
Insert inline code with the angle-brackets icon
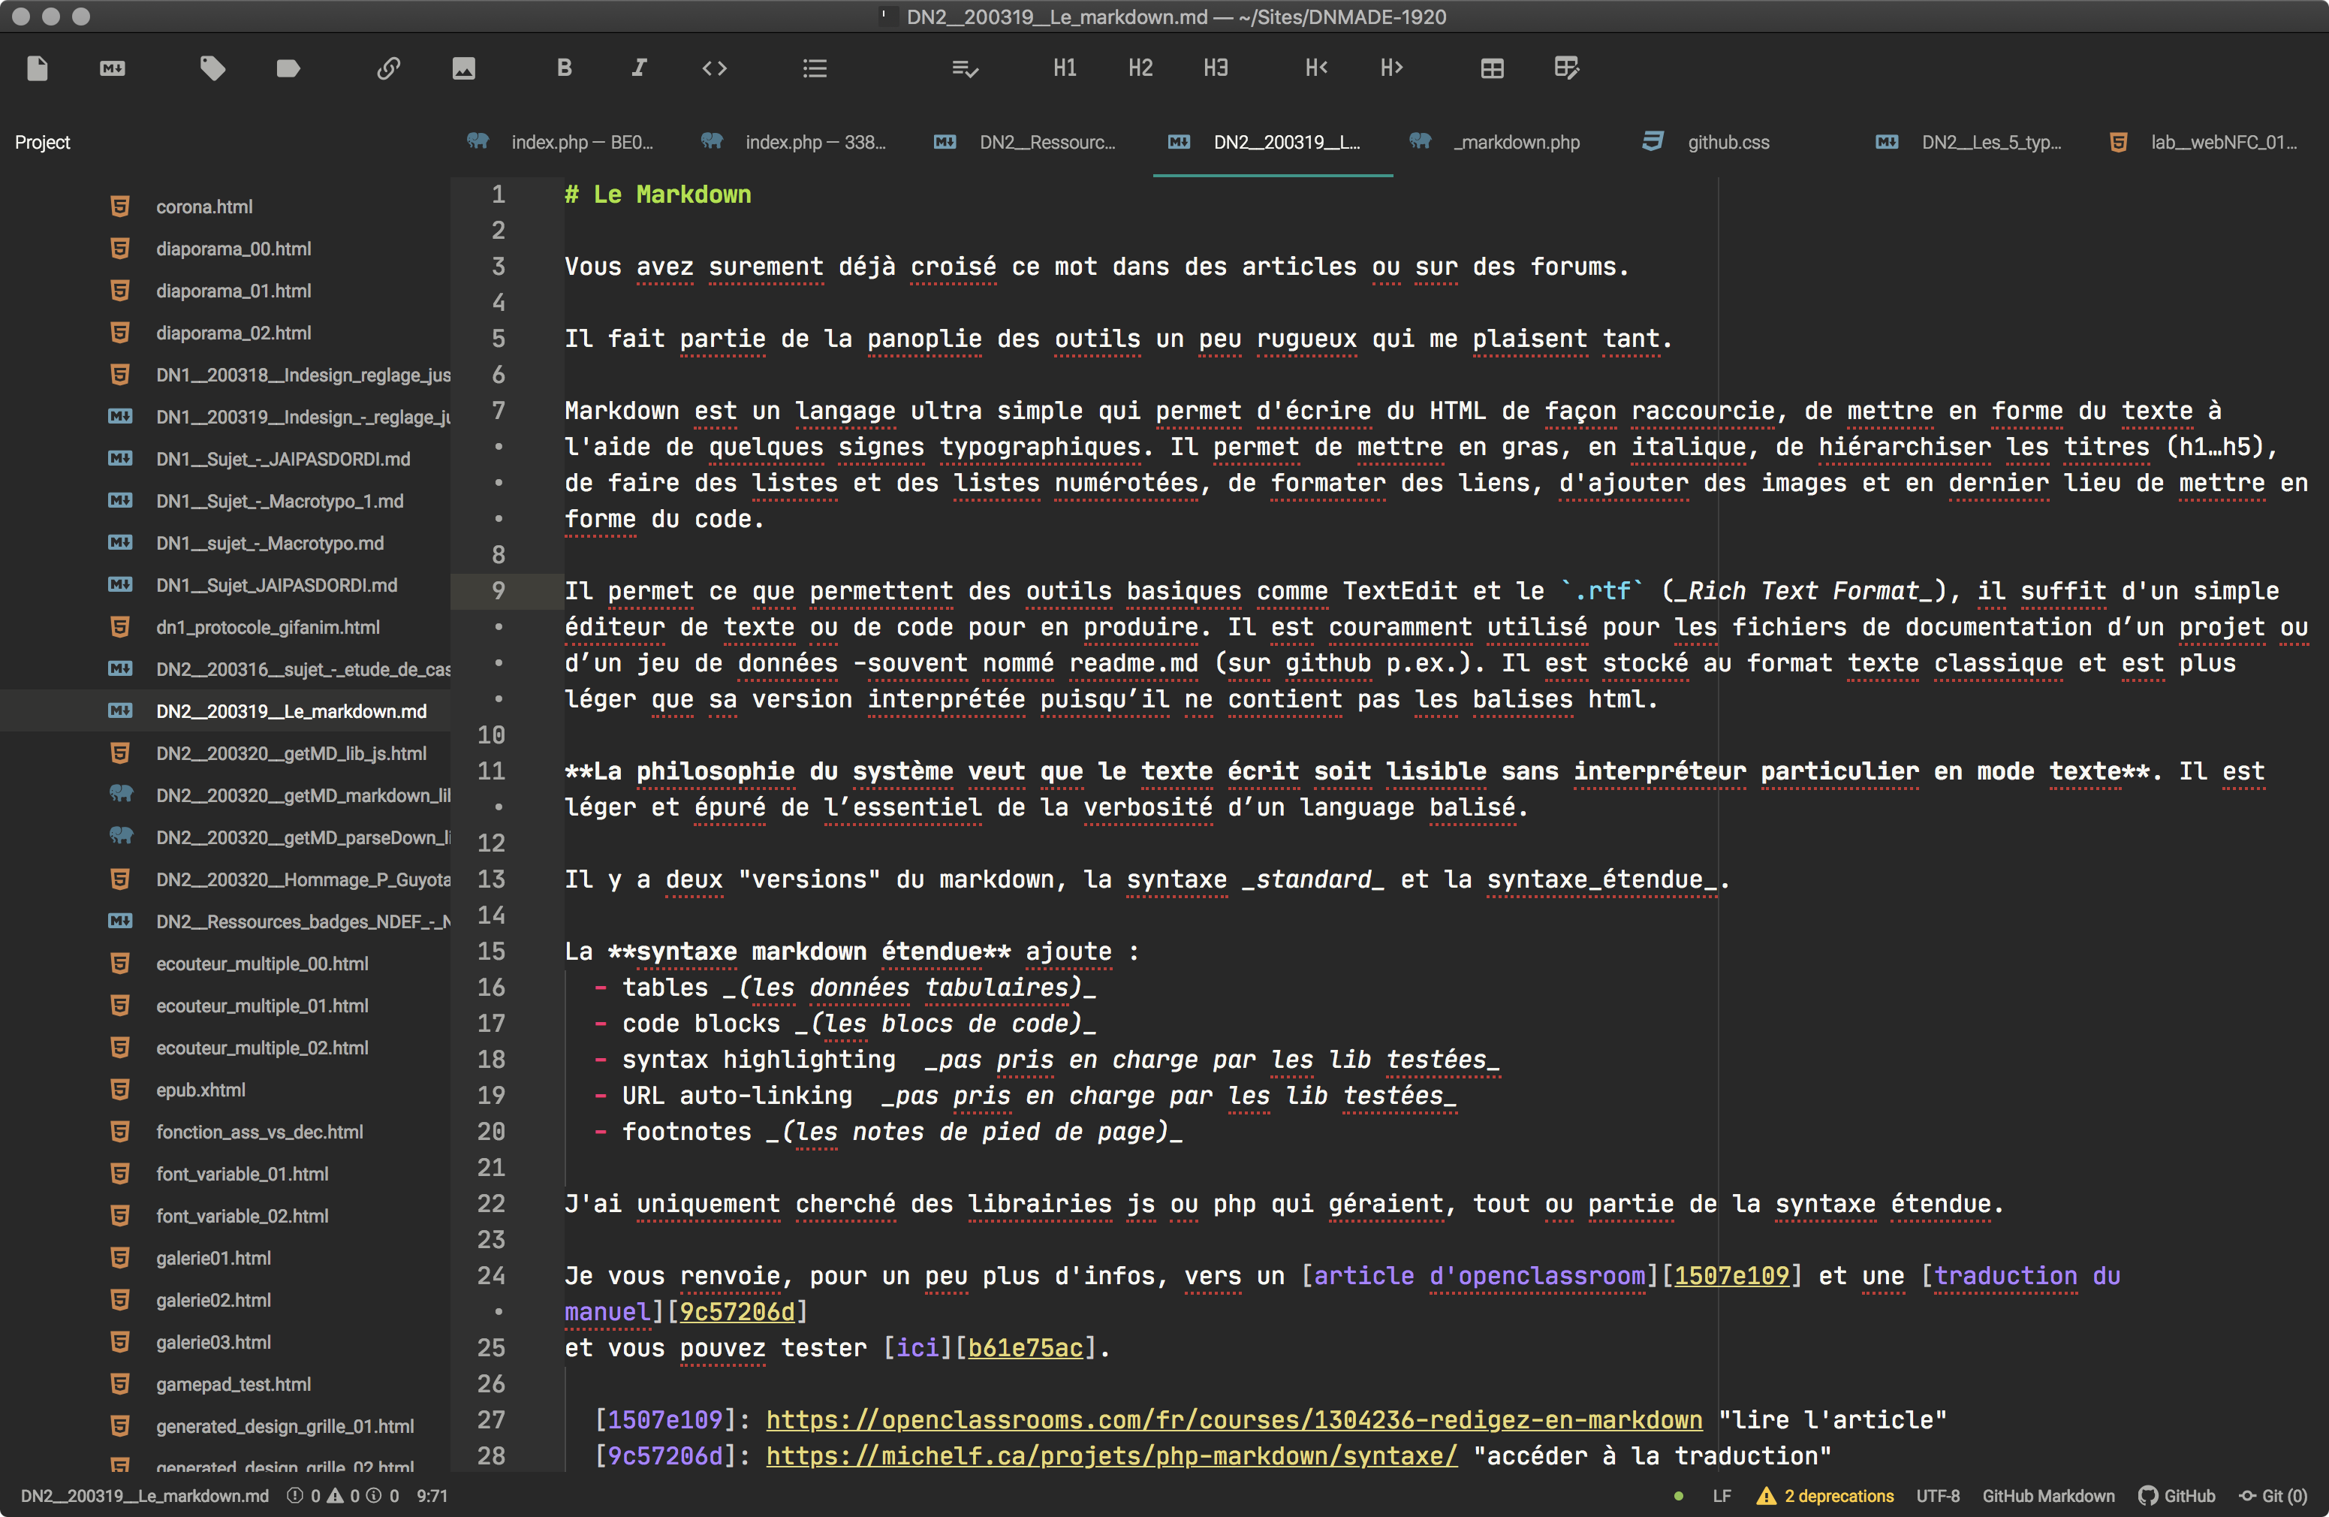pos(714,68)
